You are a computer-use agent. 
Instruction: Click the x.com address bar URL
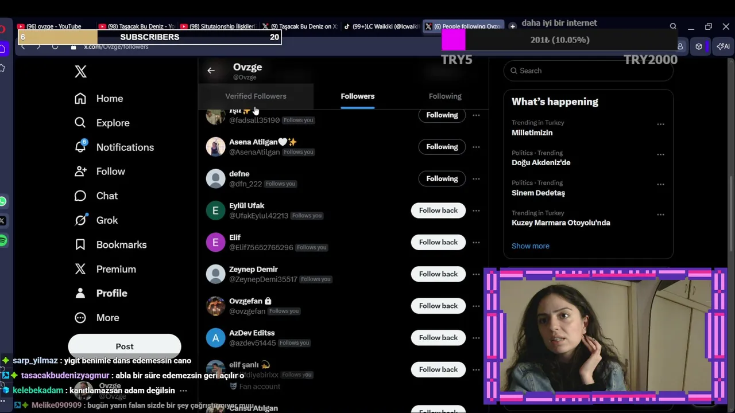coord(116,47)
